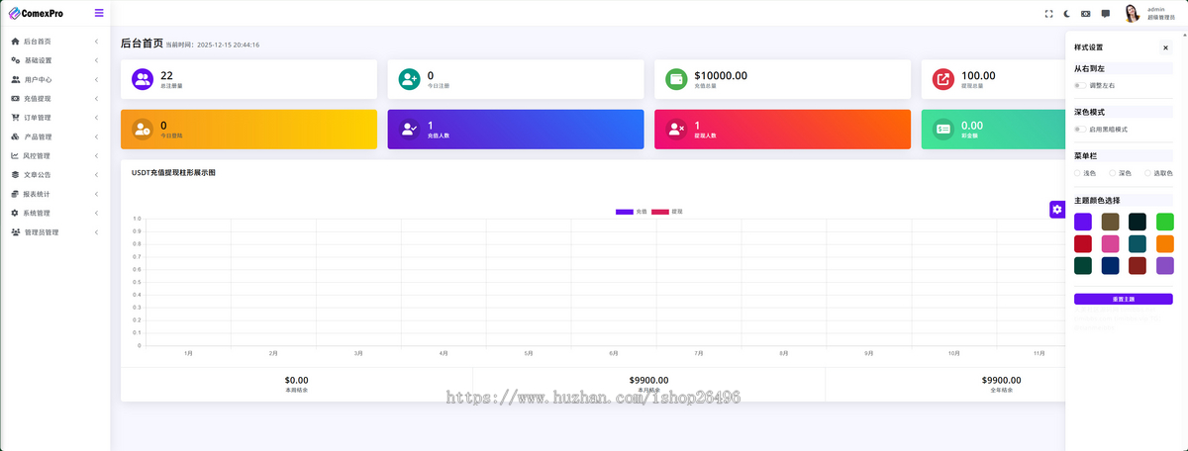Click the coins icon beside 报表统计
1188x451 pixels.
pyautogui.click(x=15, y=194)
